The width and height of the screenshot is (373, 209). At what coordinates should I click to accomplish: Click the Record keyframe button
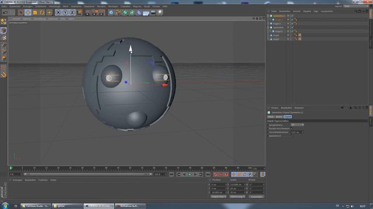tap(216, 174)
